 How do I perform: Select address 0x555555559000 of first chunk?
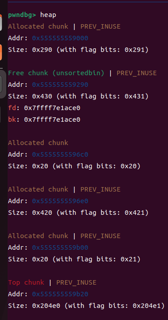(x=60, y=38)
